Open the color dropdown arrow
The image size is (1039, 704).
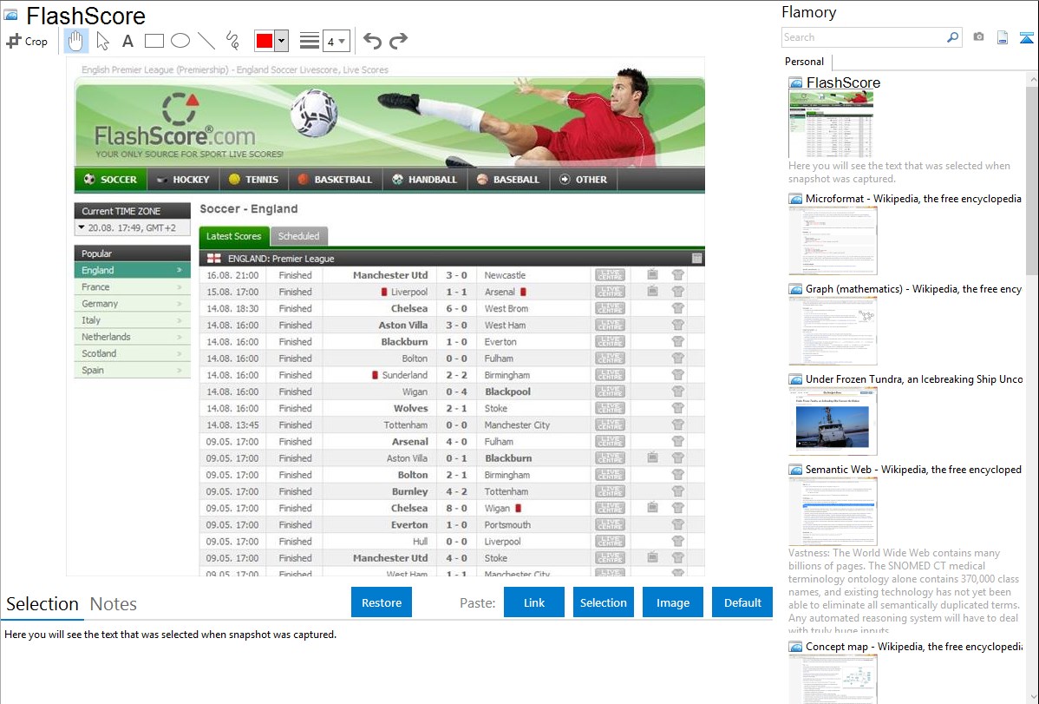281,41
